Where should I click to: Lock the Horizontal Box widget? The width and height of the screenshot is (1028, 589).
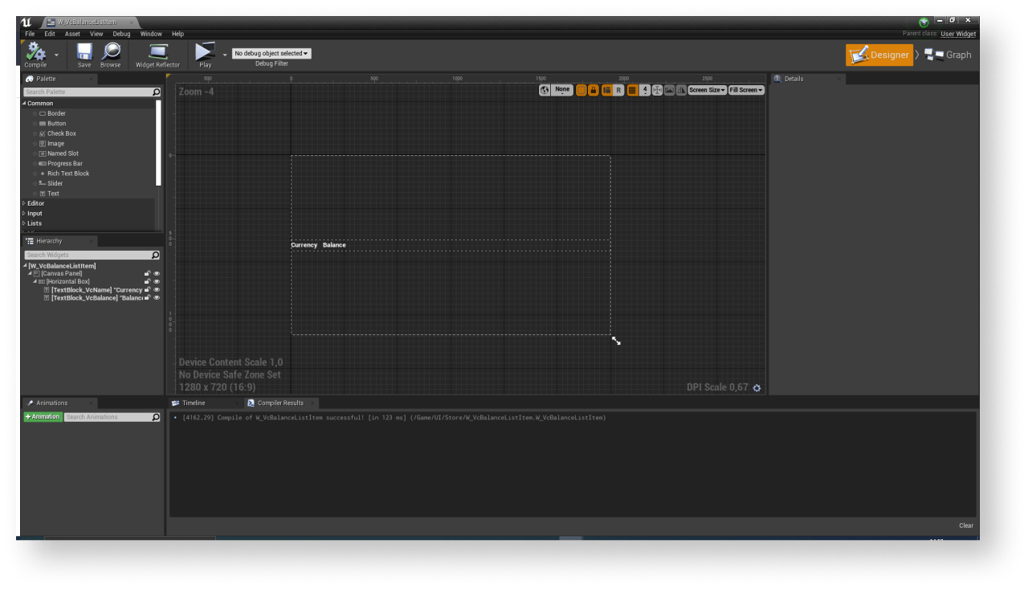tap(147, 282)
